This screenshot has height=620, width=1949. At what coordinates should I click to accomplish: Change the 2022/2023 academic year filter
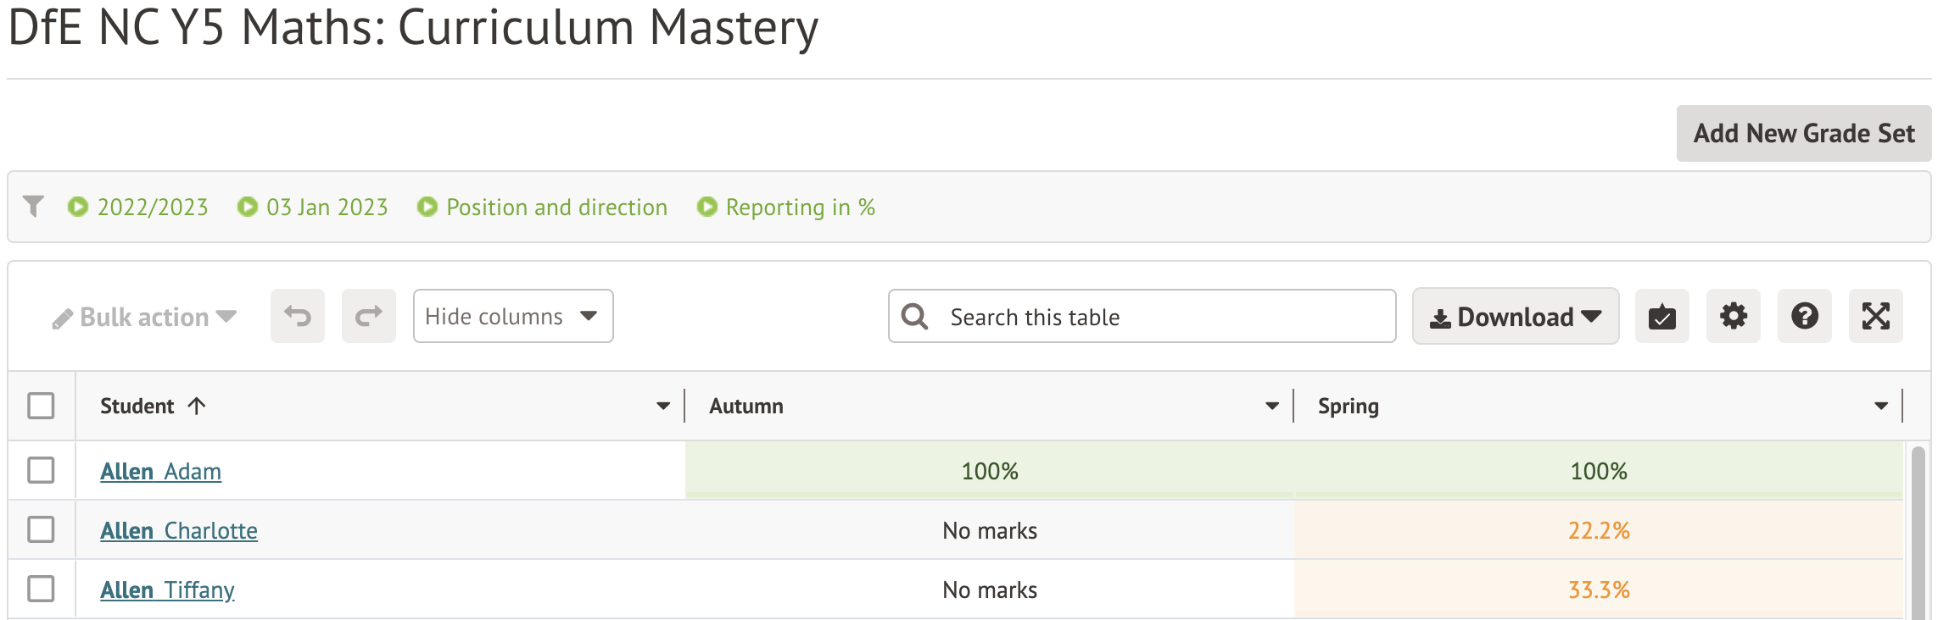[x=138, y=208]
